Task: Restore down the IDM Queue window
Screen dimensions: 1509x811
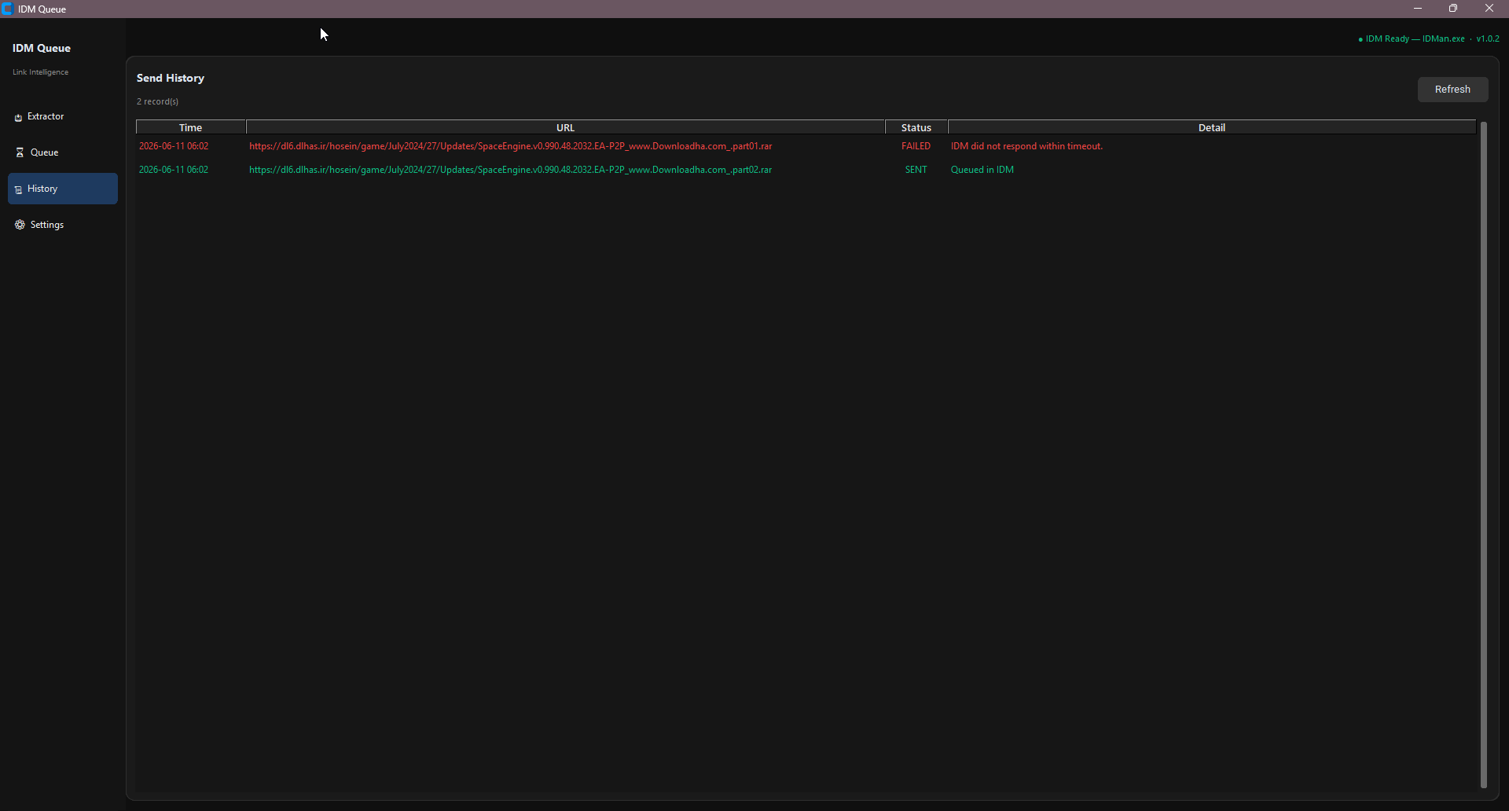Action: (x=1453, y=9)
